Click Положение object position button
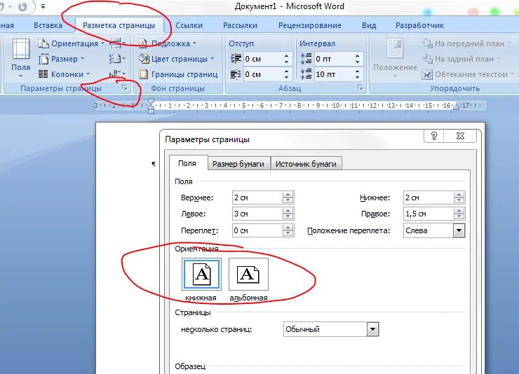 click(395, 58)
